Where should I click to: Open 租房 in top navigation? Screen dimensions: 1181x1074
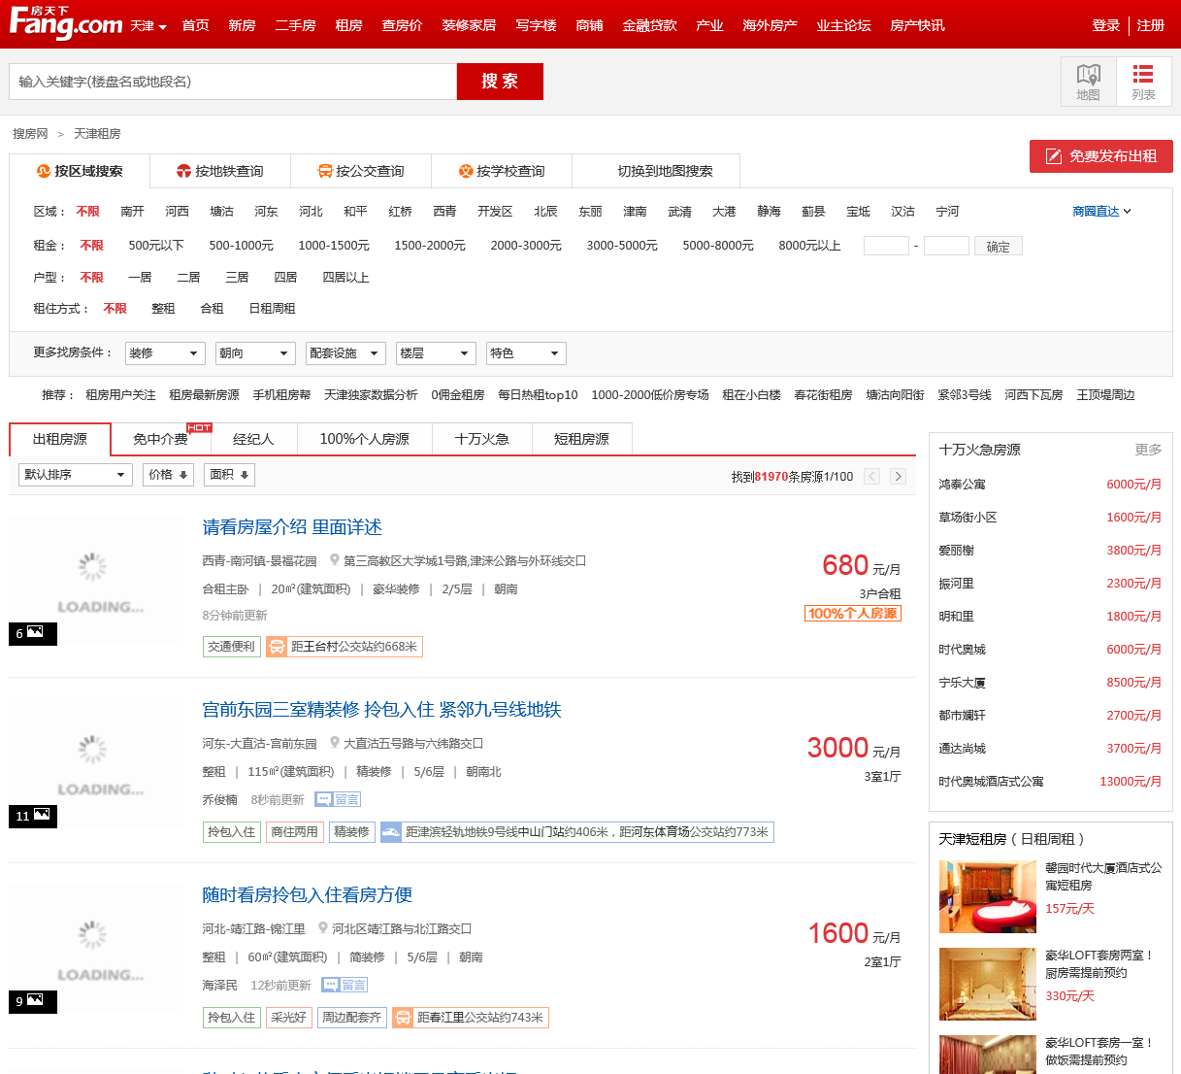(348, 25)
